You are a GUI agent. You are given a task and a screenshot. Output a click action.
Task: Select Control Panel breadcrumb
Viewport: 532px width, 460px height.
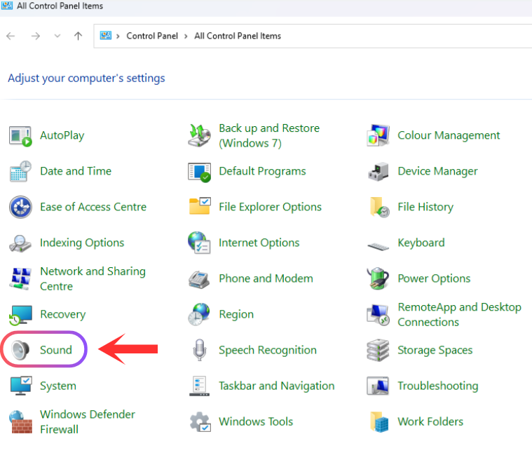(152, 36)
